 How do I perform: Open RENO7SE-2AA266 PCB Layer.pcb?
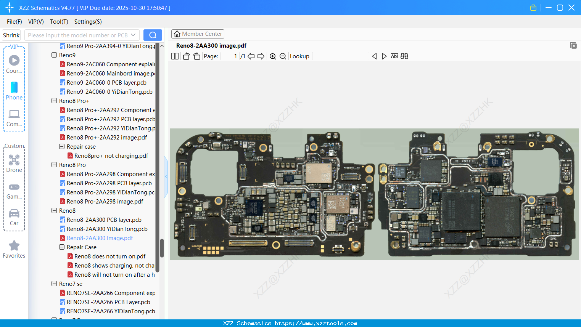tap(105, 302)
